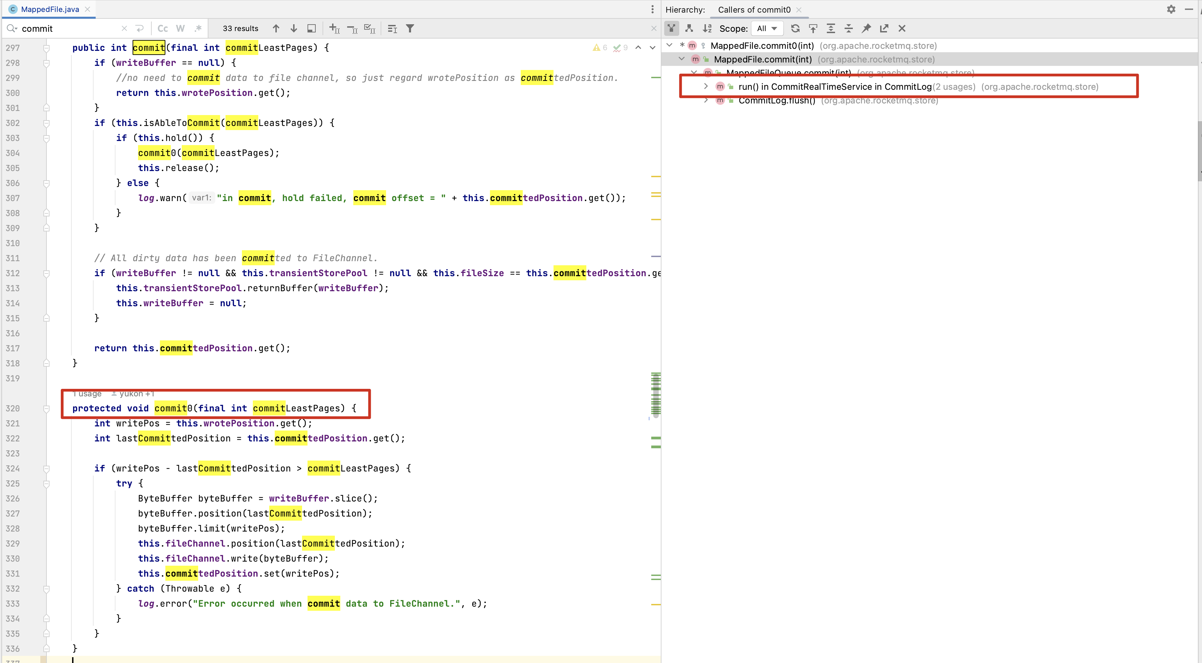Jump to next search occurrence arrow
Screen dimensions: 1202x663
293,28
